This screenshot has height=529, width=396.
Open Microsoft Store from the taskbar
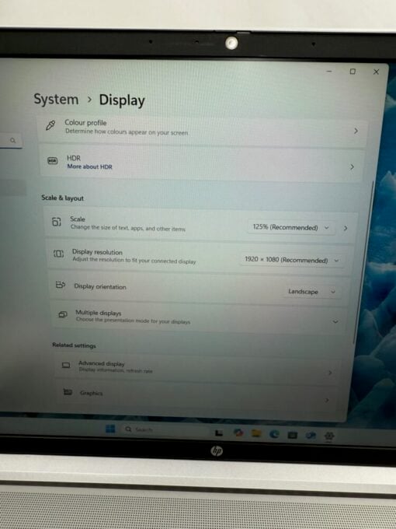pos(292,435)
